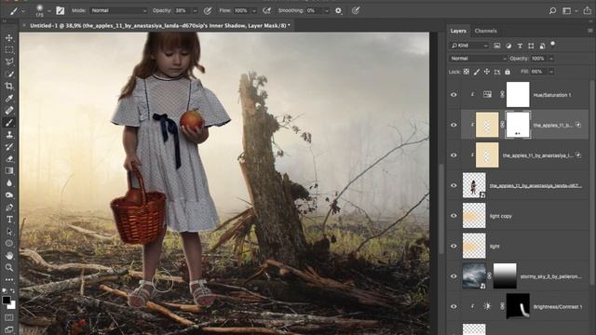
Task: Select the Path Selection tool
Action: [x=9, y=232]
